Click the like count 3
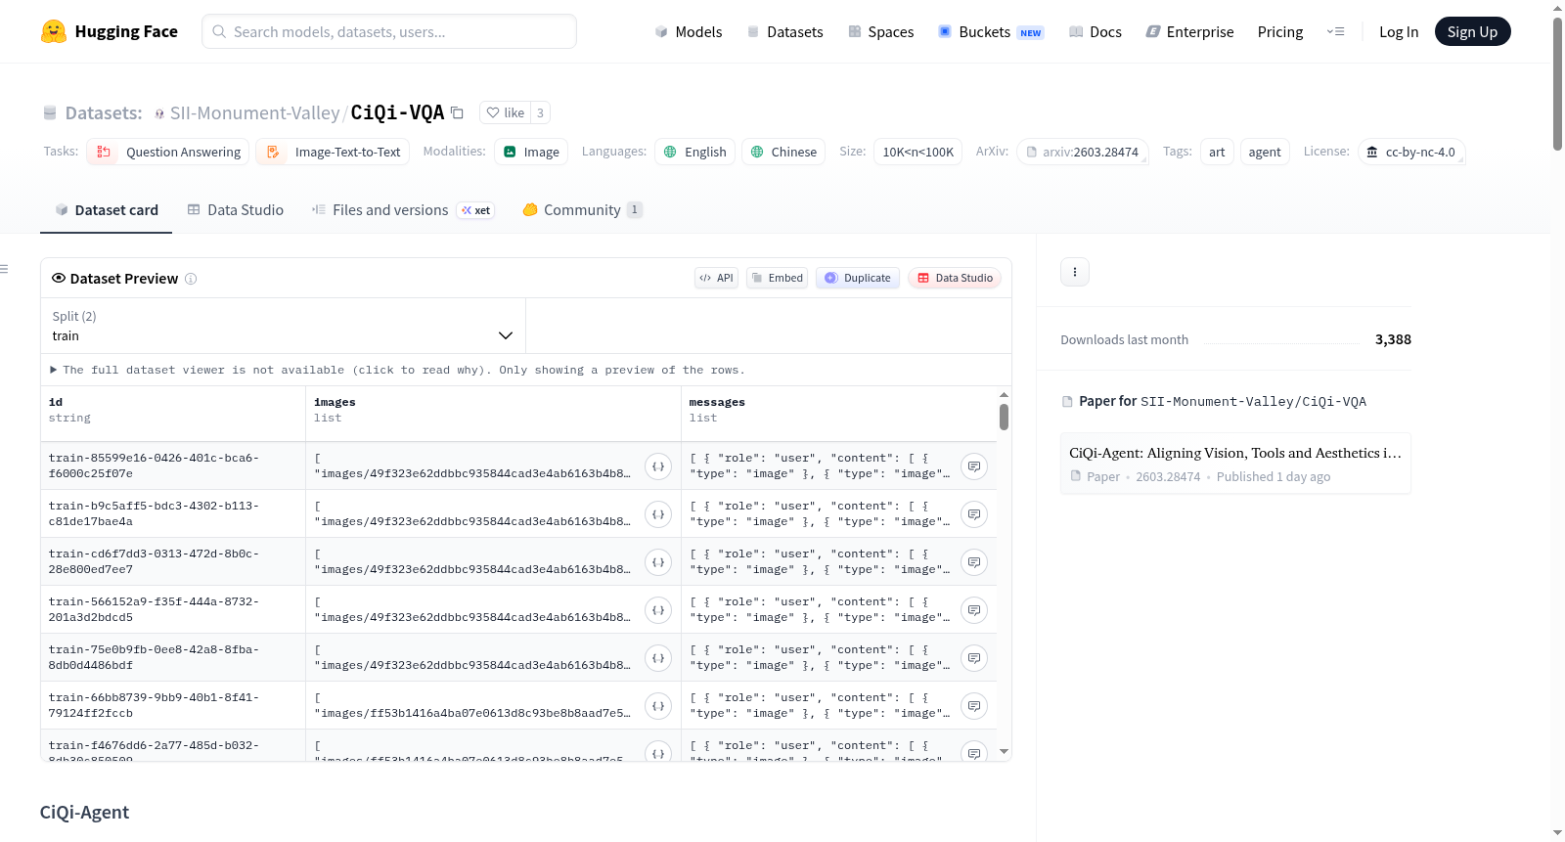Viewport: 1565px width, 842px height. pyautogui.click(x=540, y=112)
